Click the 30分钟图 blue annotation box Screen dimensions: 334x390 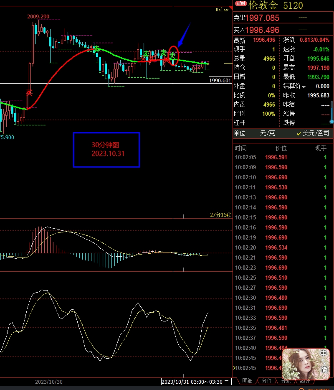[106, 150]
